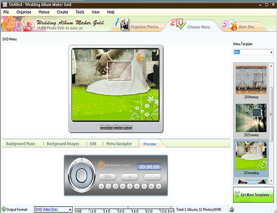Click the stop button on remote control
The width and height of the screenshot is (277, 213).
(153, 177)
